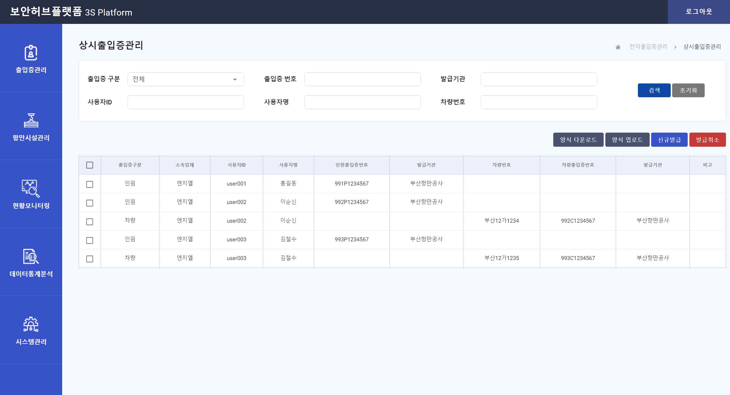Click the 초기화 reset button
Screen dimensions: 730x395
pyautogui.click(x=688, y=90)
